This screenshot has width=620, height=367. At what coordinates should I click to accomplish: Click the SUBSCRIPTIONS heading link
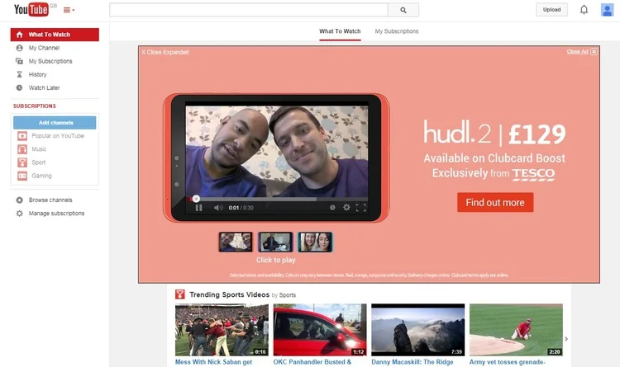point(35,106)
